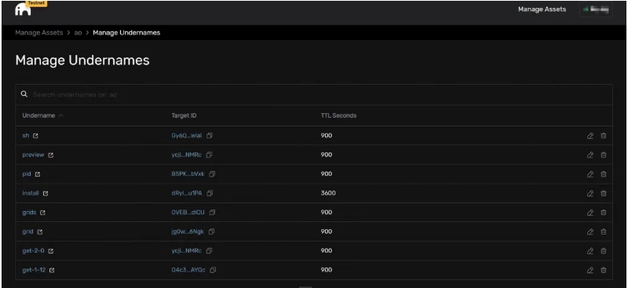Image resolution: width=628 pixels, height=288 pixels.
Task: Open external link for grids undername
Action: [x=43, y=213]
